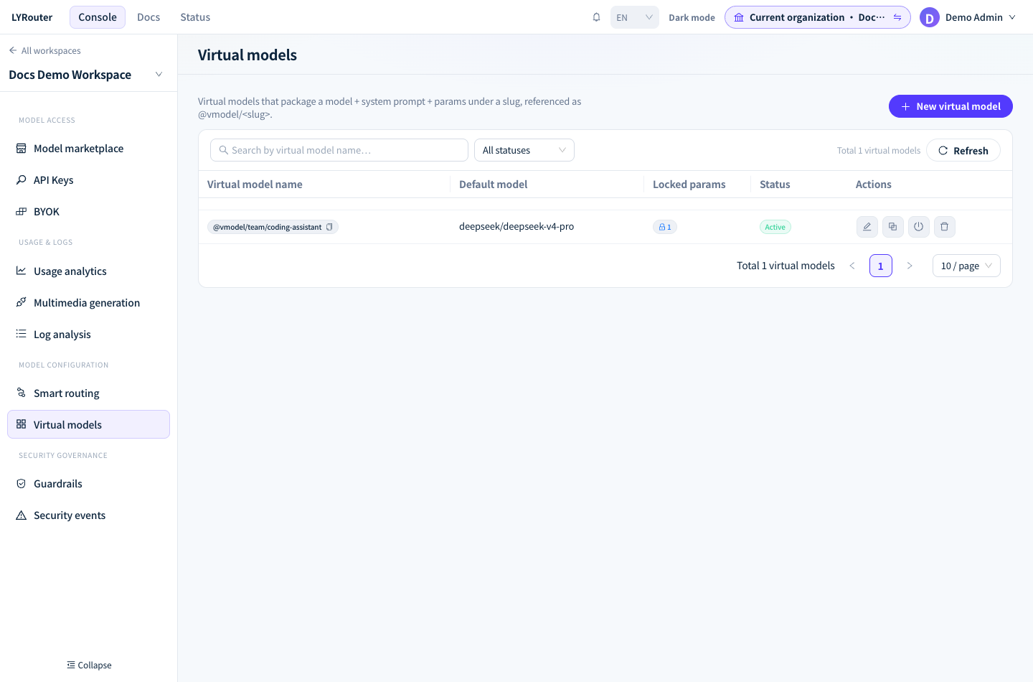Open Usage analytics
The image size is (1033, 682).
[x=88, y=271]
